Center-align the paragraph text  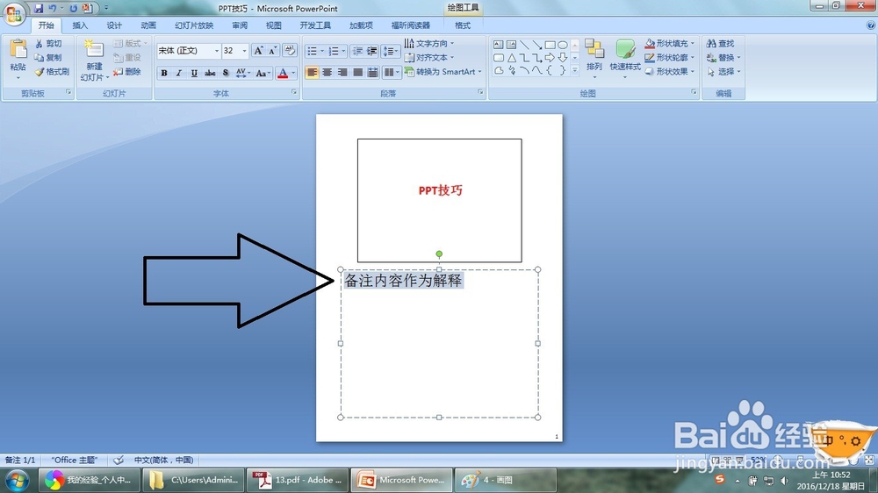[x=327, y=72]
